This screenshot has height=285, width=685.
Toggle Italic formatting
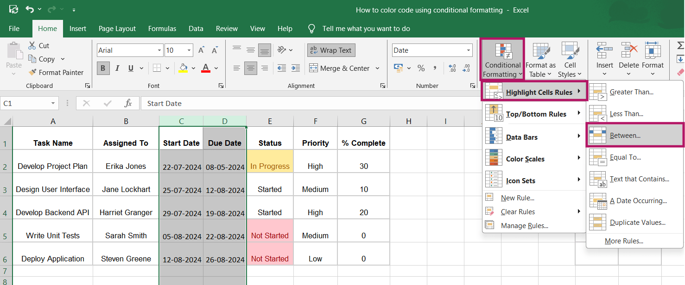point(117,68)
